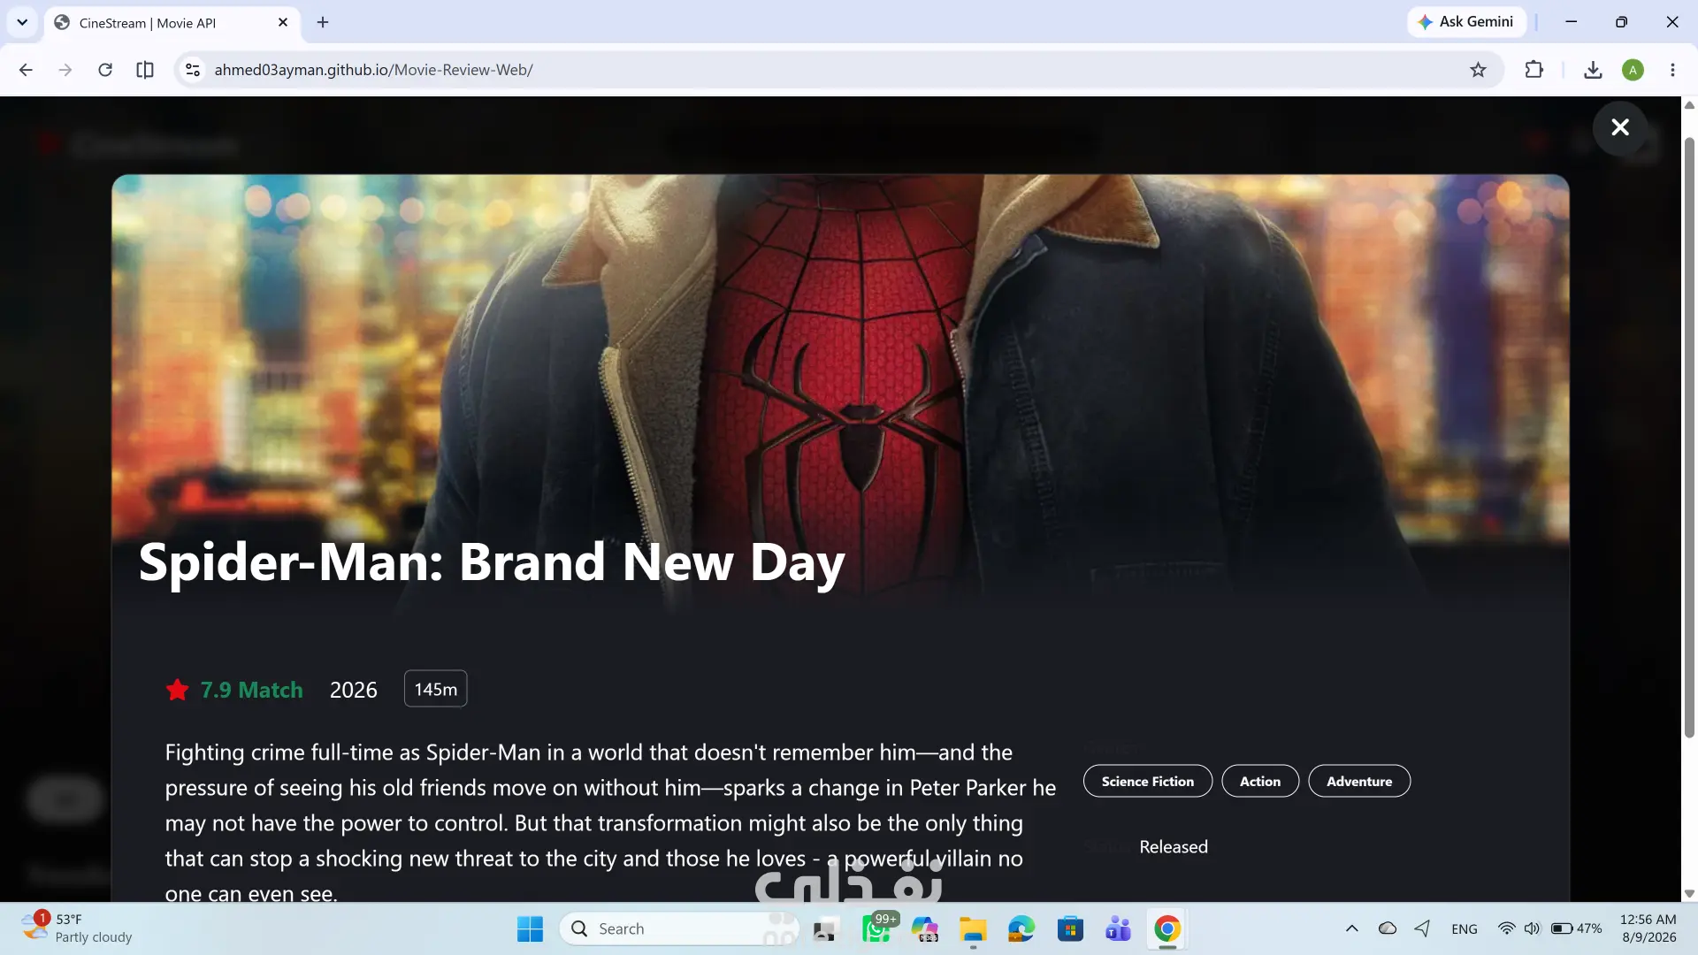Expand the tab search dropdown
This screenshot has width=1698, height=955.
tap(22, 22)
